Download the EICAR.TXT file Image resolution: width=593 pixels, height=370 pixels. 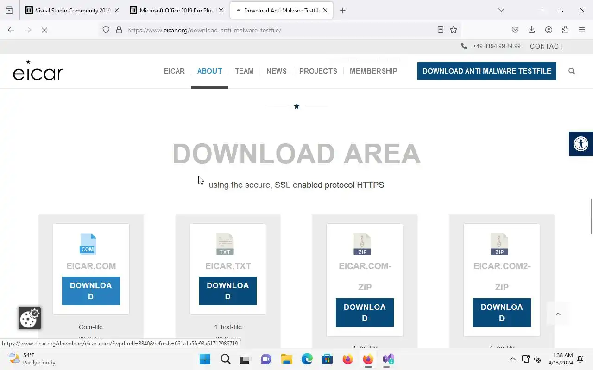[228, 291]
